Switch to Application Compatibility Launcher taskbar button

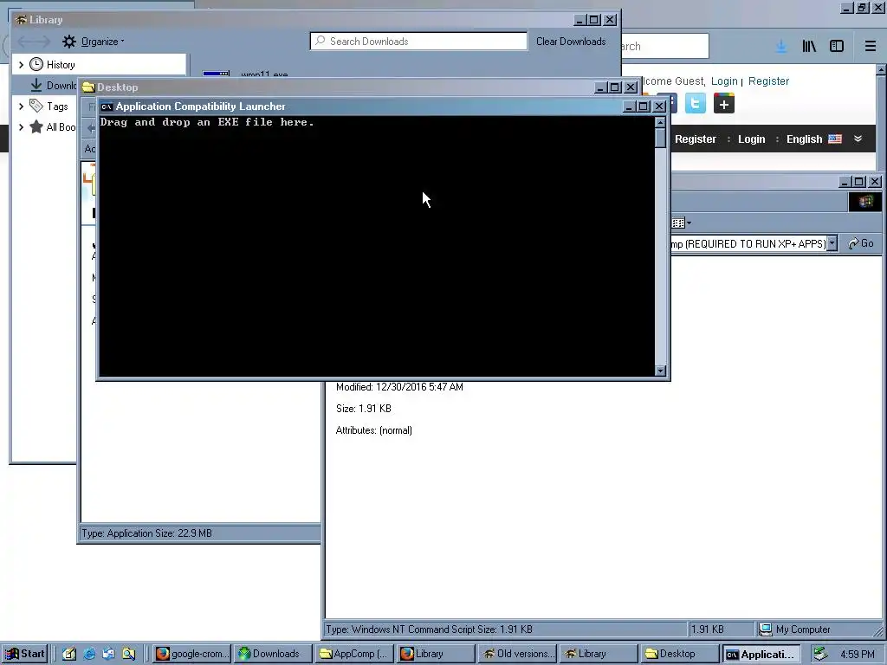[761, 654]
